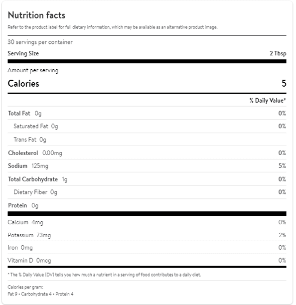Click the Protein 0g entry

(x=23, y=205)
